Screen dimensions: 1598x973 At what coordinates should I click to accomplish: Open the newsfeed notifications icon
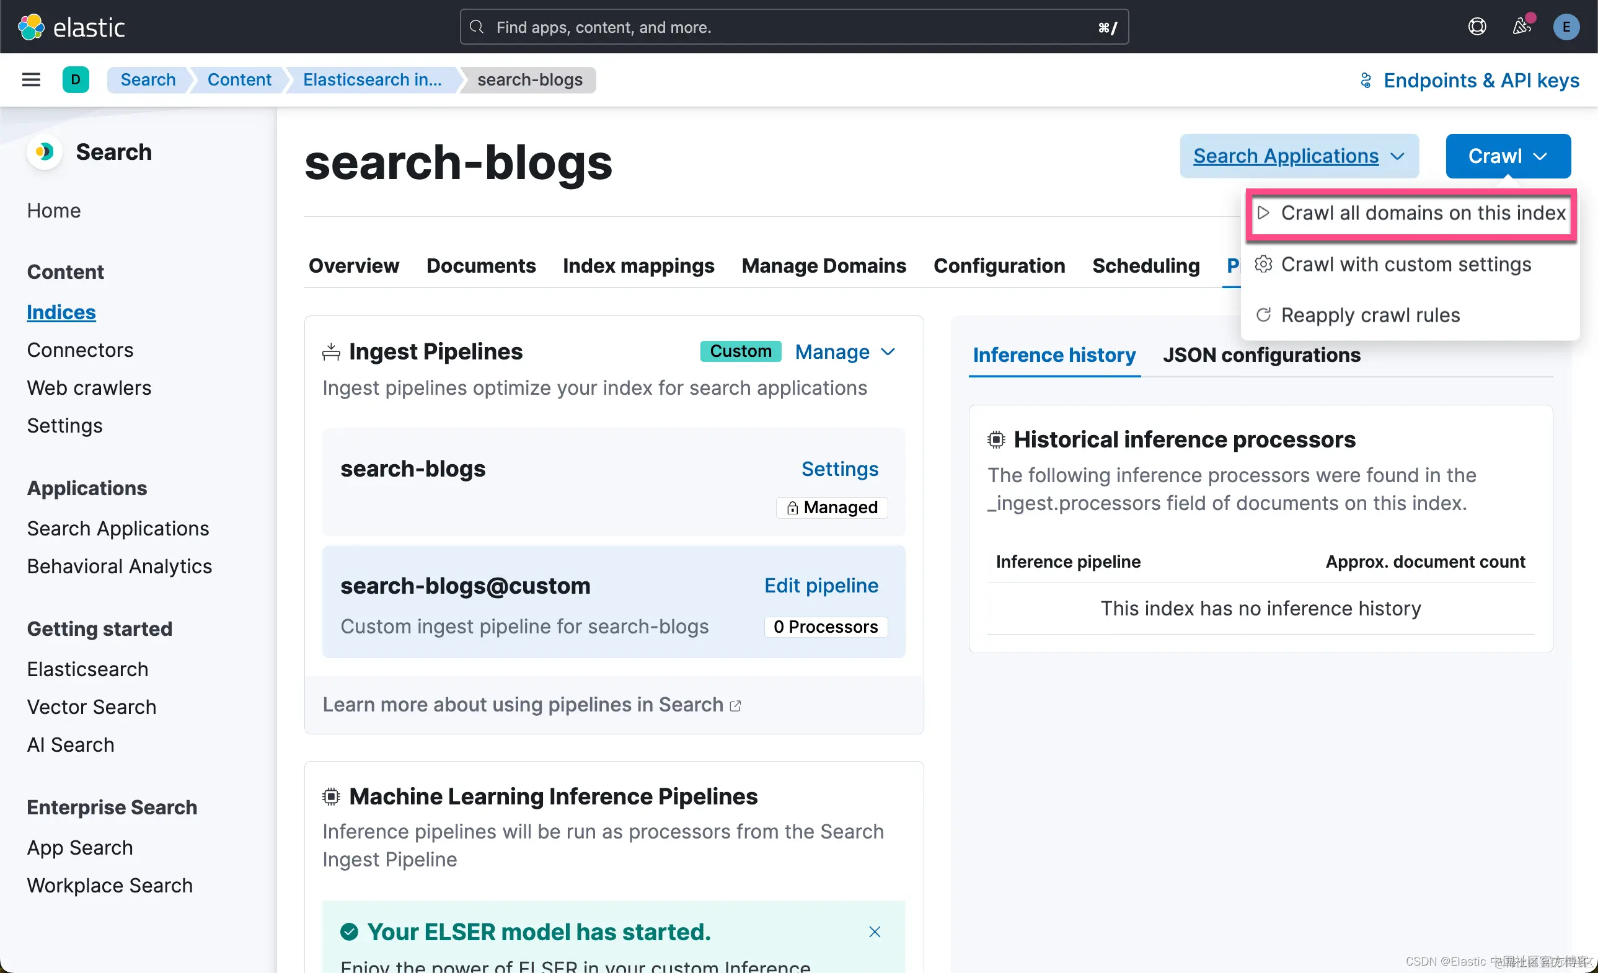click(1522, 27)
